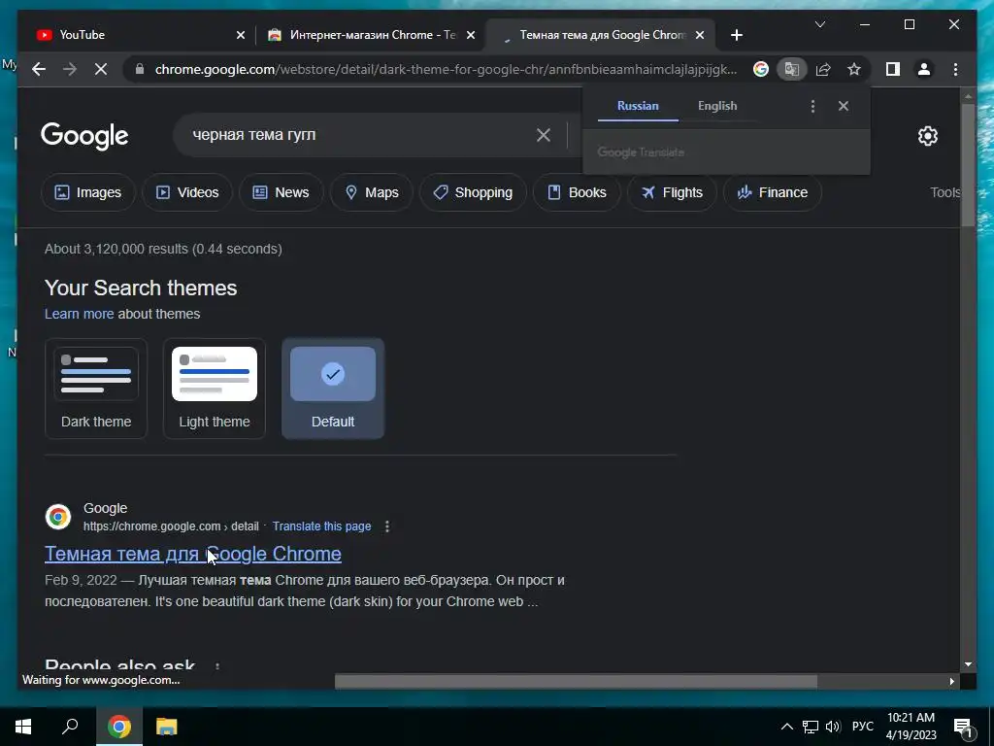The image size is (994, 746).
Task: Open Windows taskbar search
Action: pos(70,727)
